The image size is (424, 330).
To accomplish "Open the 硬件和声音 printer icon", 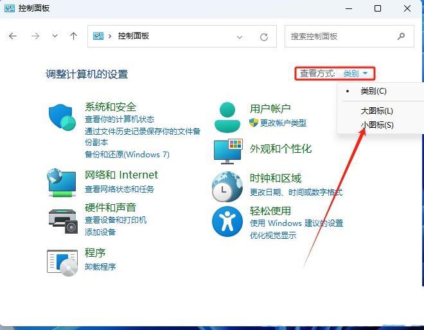I will tap(63, 221).
